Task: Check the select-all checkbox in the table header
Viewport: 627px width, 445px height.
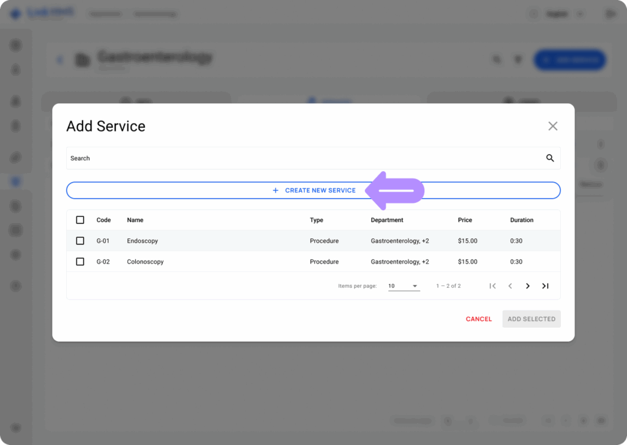Action: (80, 219)
